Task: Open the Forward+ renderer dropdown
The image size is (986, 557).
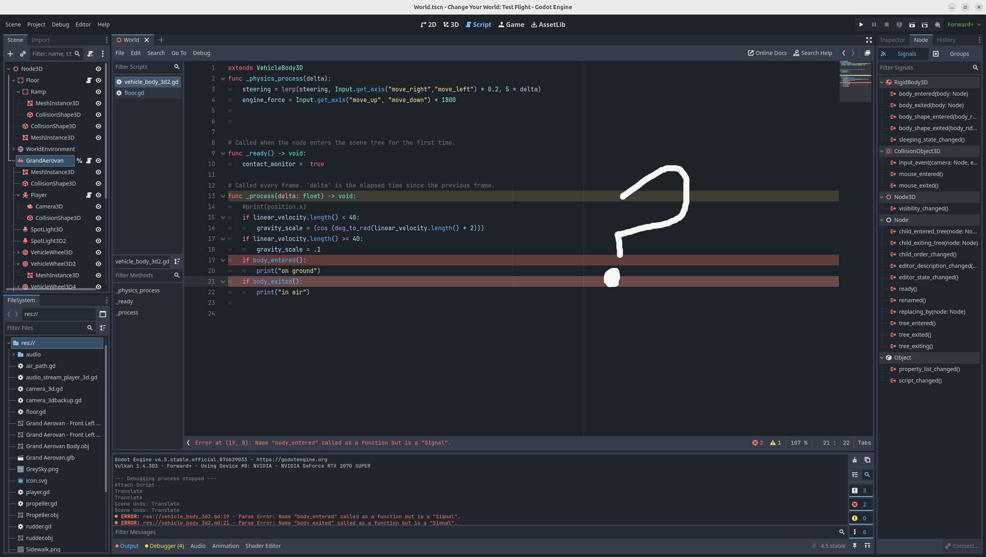Action: (964, 25)
